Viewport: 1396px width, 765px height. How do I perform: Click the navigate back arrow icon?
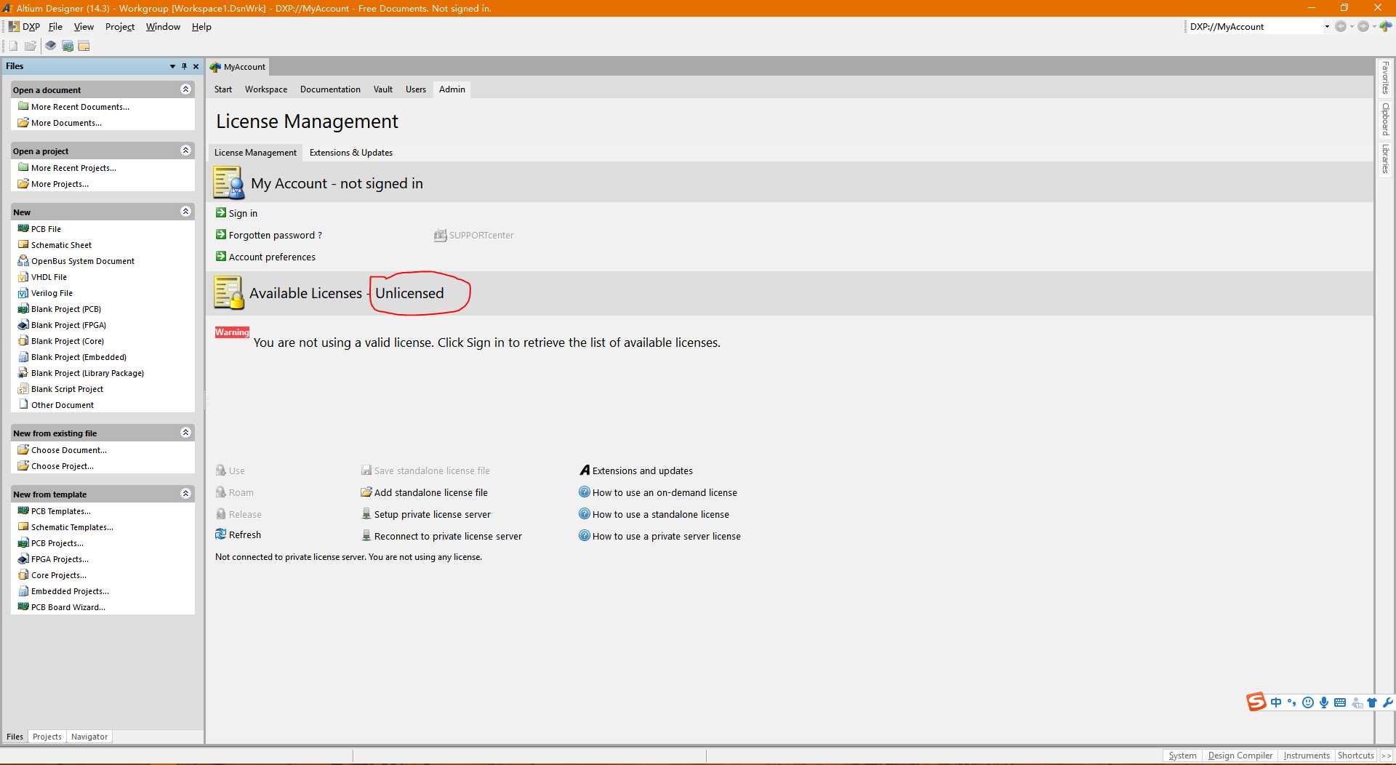(x=1340, y=26)
